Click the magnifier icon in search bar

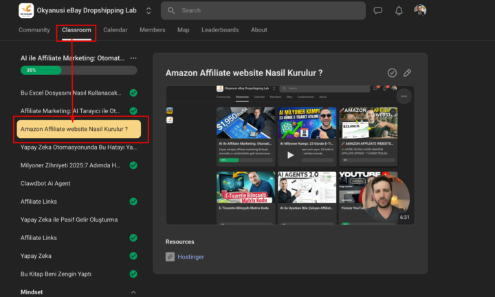point(171,10)
